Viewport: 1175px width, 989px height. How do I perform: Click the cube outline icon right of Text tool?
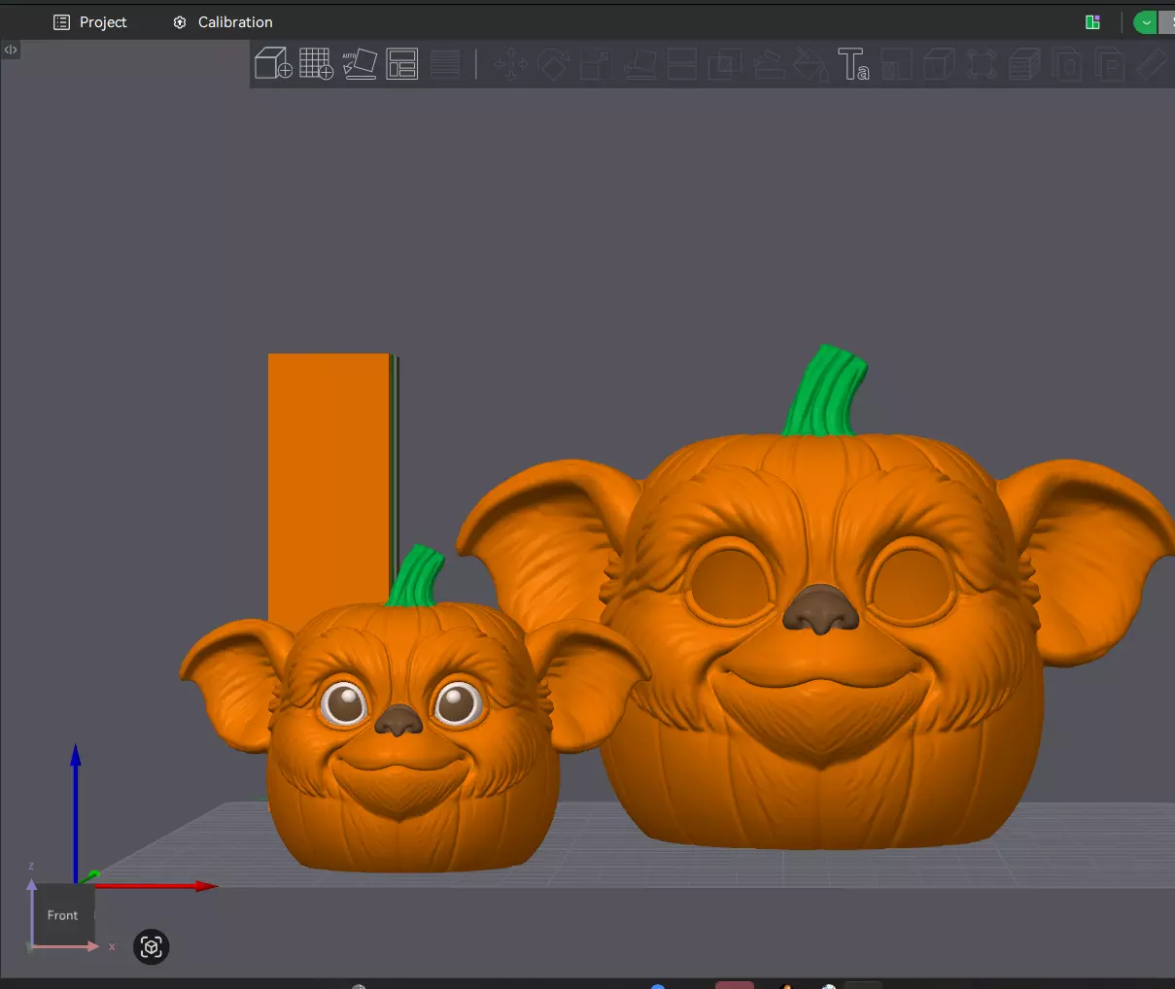point(939,65)
